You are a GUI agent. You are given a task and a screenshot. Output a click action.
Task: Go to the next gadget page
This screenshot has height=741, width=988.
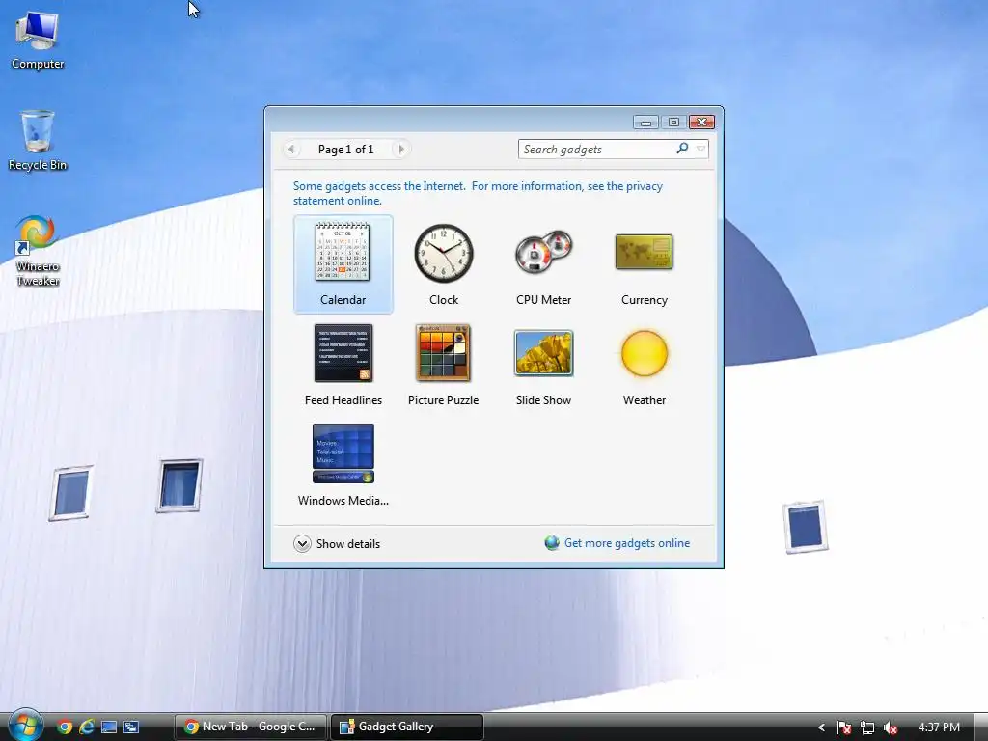pos(400,150)
